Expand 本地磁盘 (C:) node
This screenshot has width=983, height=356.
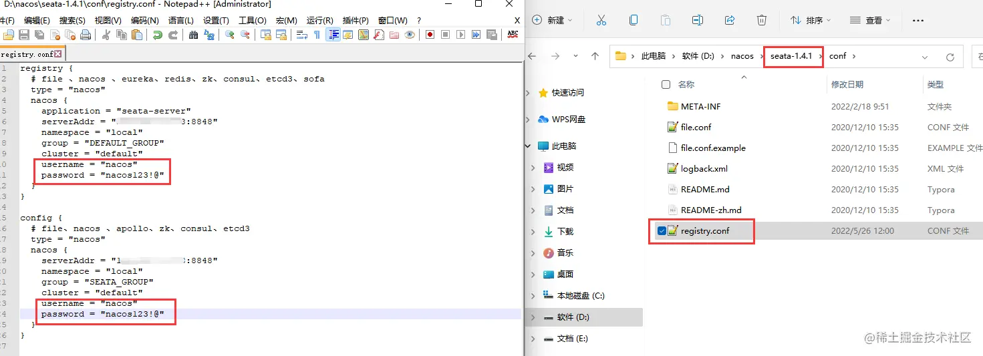click(533, 295)
